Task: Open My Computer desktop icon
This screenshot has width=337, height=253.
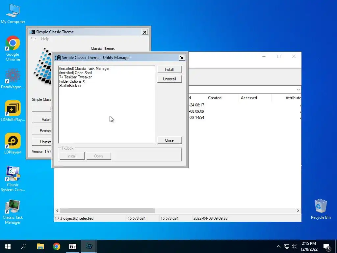Action: coord(13,14)
